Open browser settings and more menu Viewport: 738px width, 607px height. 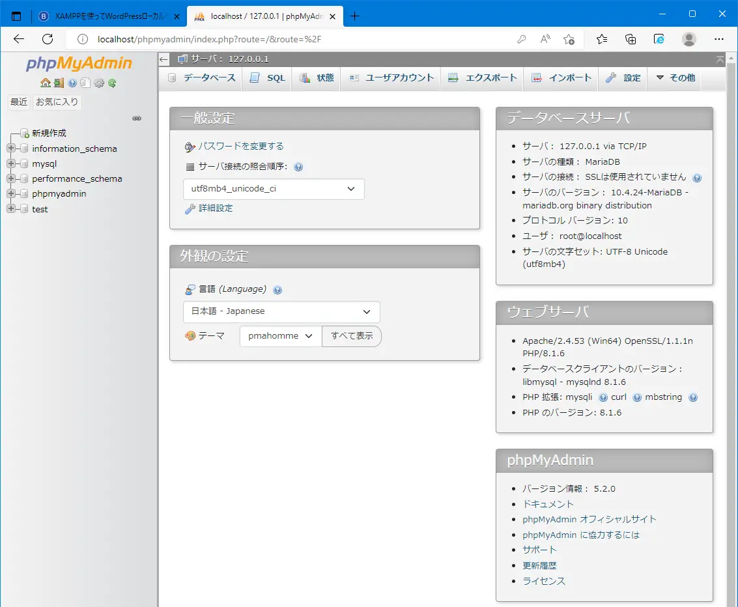pos(718,39)
